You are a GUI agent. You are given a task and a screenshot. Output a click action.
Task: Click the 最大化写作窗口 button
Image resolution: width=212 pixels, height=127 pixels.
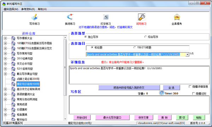tap(112, 118)
